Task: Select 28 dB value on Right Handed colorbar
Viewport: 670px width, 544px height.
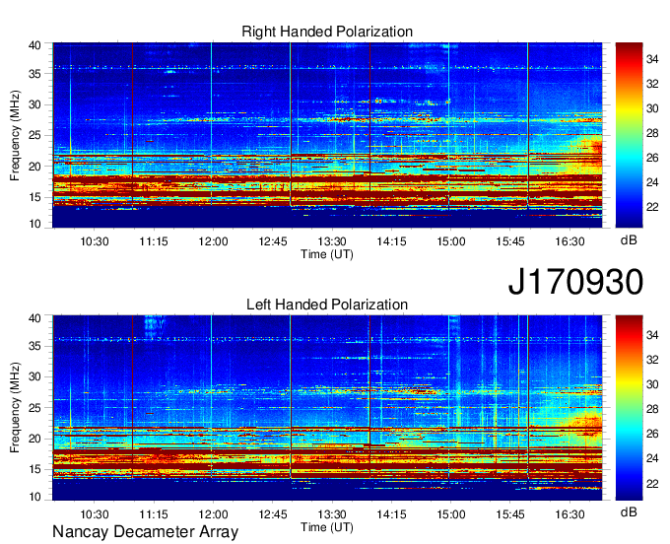Action: click(652, 133)
